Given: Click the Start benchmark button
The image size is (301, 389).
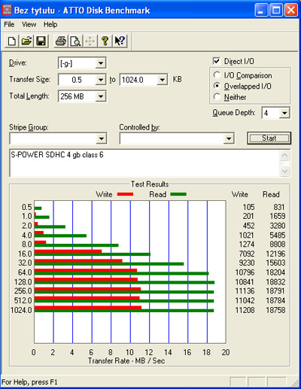Looking at the screenshot, I should (269, 138).
